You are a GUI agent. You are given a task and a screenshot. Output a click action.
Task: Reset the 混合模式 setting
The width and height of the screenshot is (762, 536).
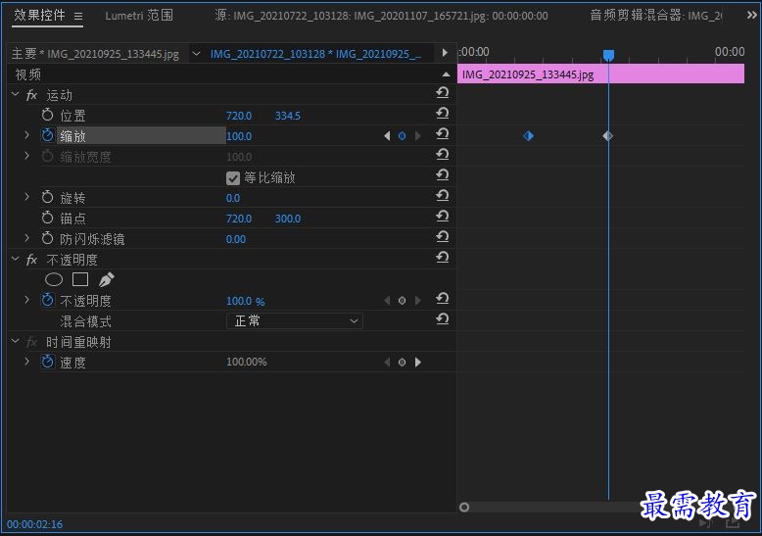tap(443, 319)
